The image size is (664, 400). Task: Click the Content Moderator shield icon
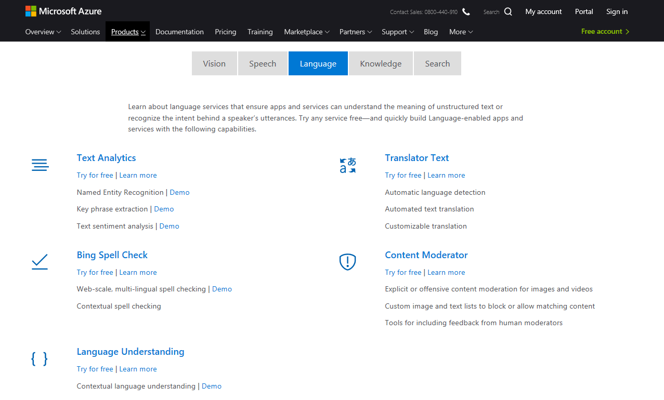[347, 262]
